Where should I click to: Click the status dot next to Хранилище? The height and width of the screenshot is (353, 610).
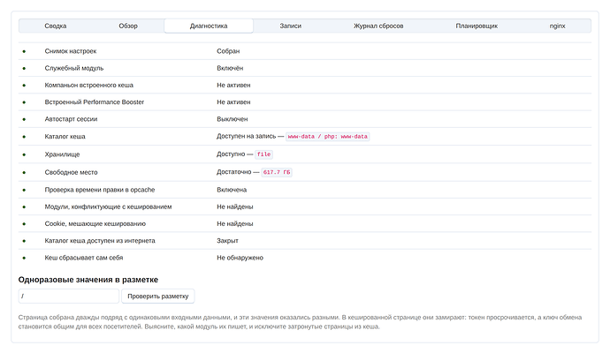point(24,154)
